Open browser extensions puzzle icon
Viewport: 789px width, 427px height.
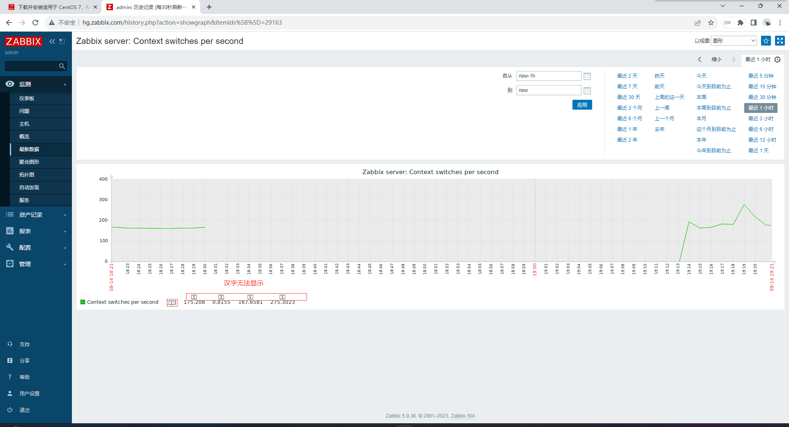[741, 23]
